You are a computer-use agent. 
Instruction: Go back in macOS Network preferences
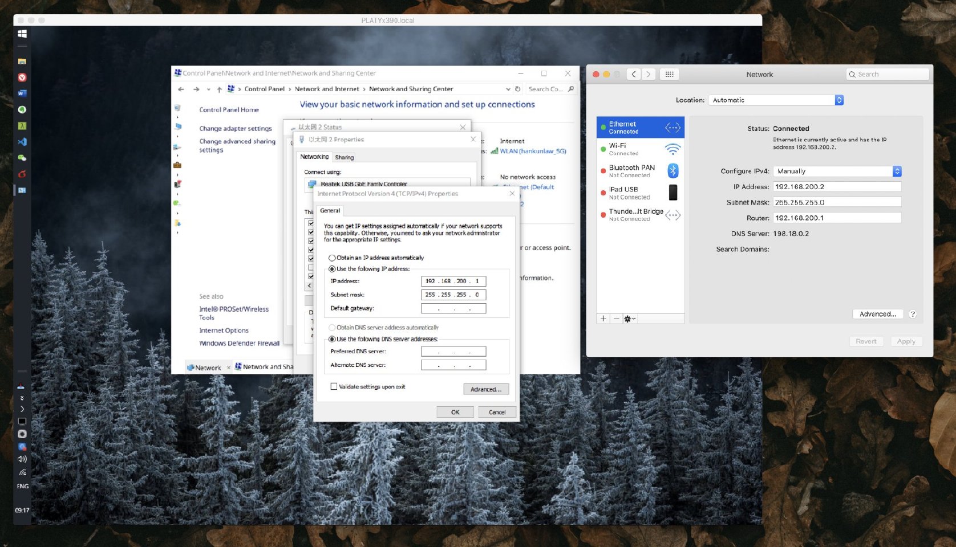pyautogui.click(x=634, y=74)
